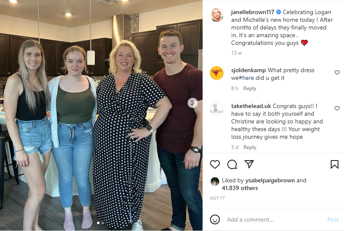View sjoldenkamp's yellow avatar
The height and width of the screenshot is (231, 344).
coord(217,73)
